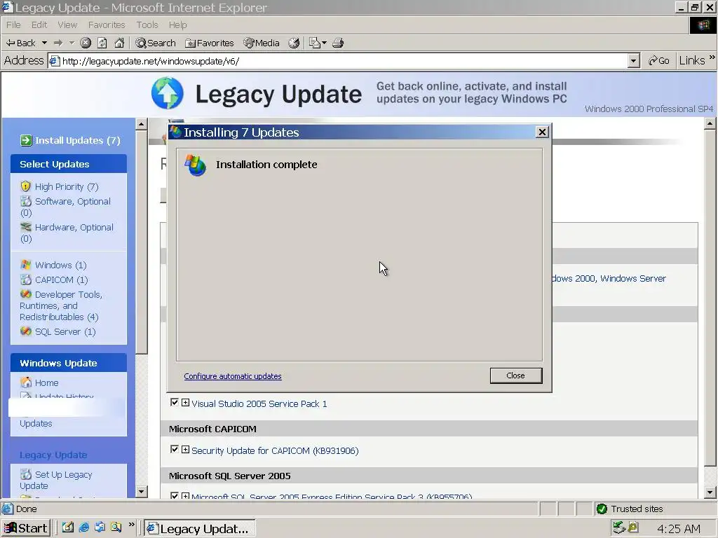
Task: Open the Search toolbar button
Action: [x=156, y=43]
